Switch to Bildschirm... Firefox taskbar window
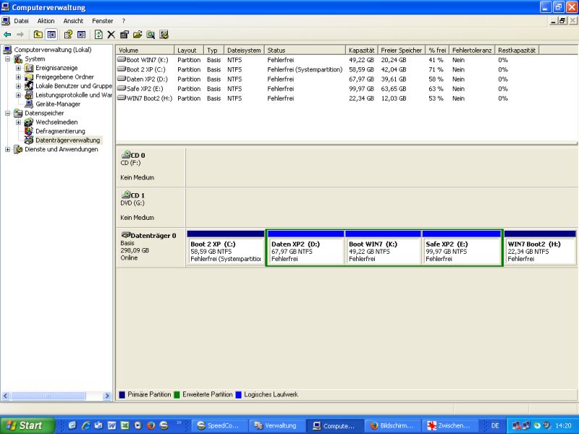The width and height of the screenshot is (579, 434). (x=392, y=425)
